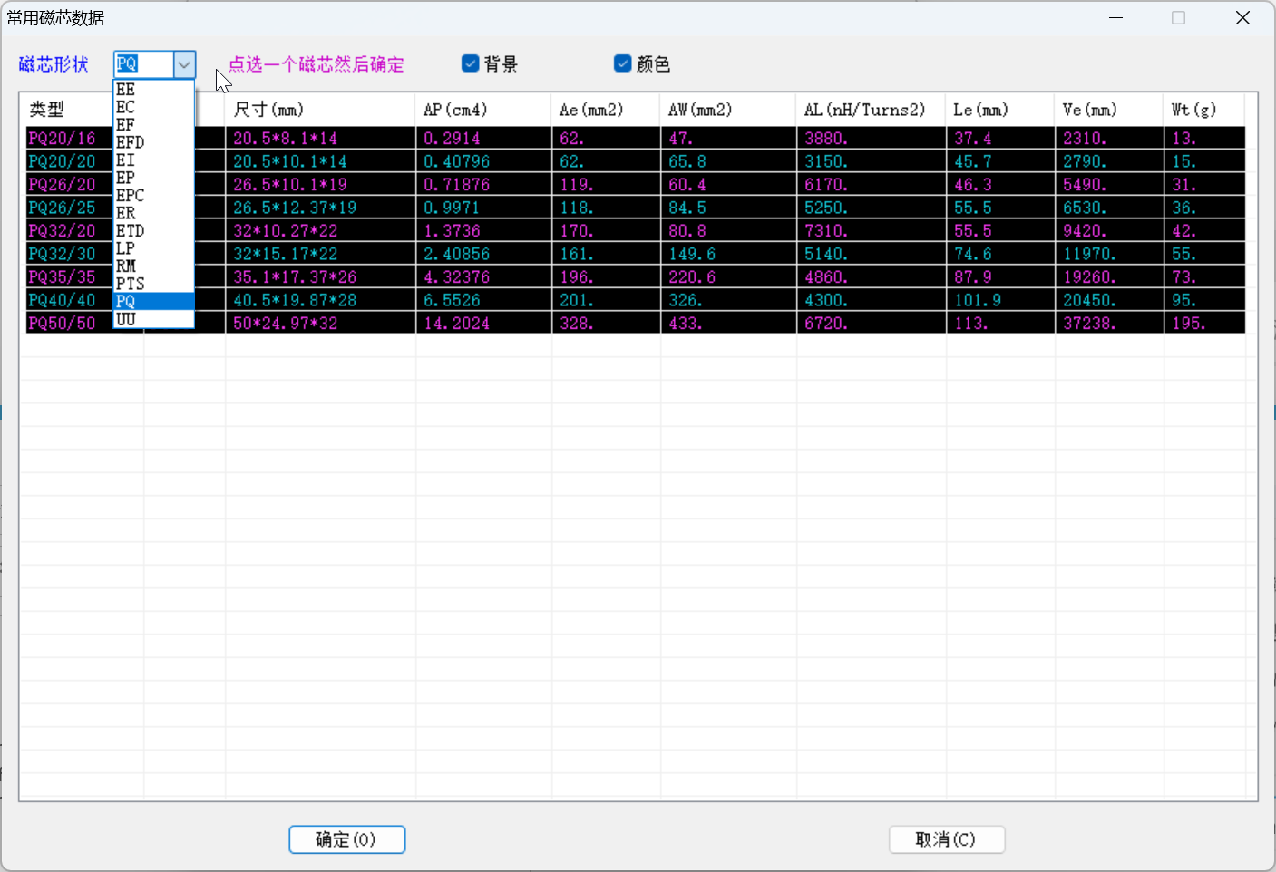Click the AL(nH/Turns2) column header
Image resolution: width=1276 pixels, height=872 pixels.
(x=864, y=110)
